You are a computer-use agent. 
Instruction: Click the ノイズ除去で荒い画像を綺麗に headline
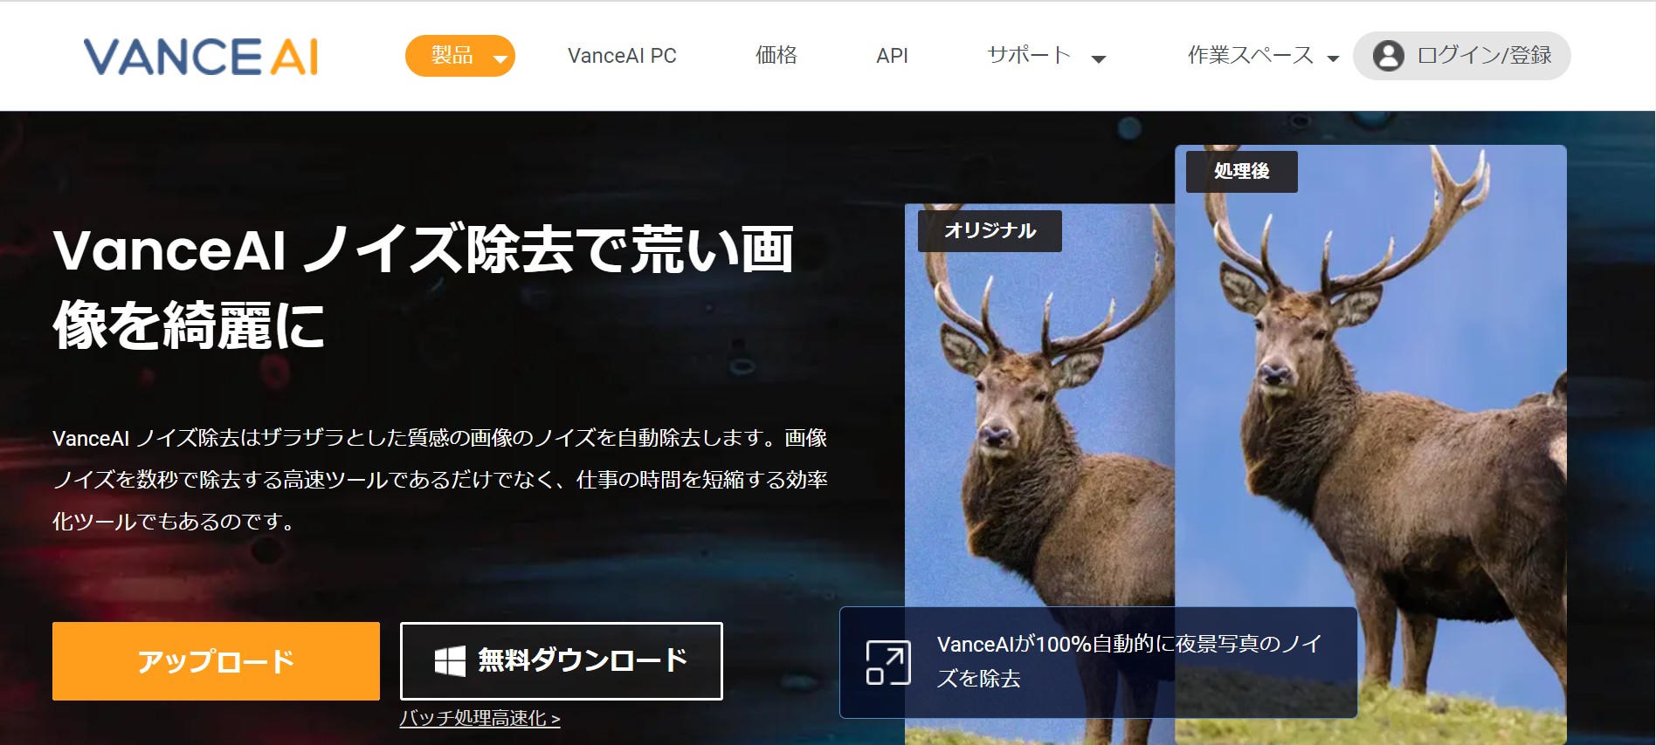point(424,286)
